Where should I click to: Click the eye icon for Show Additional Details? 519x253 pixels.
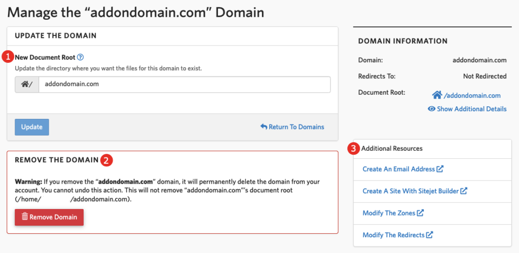pos(431,109)
